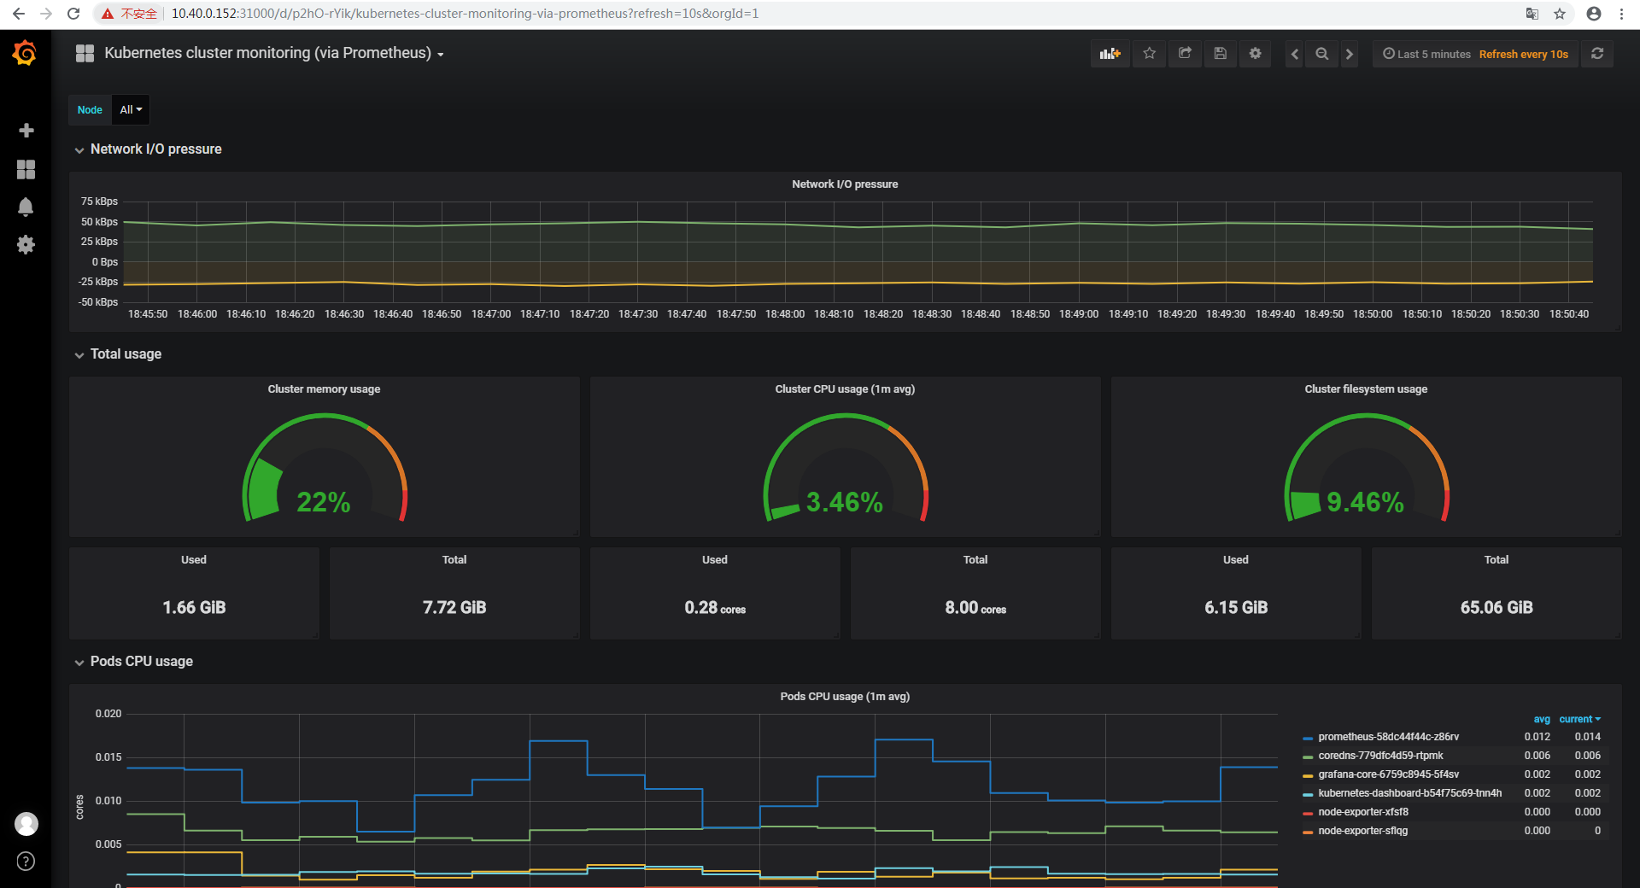Reload the page in browser
This screenshot has width=1640, height=888.
coord(73,14)
